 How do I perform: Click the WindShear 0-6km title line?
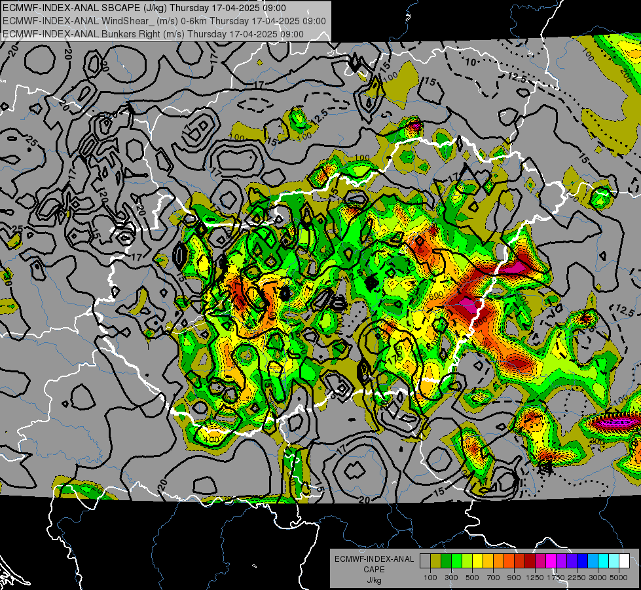pos(164,21)
